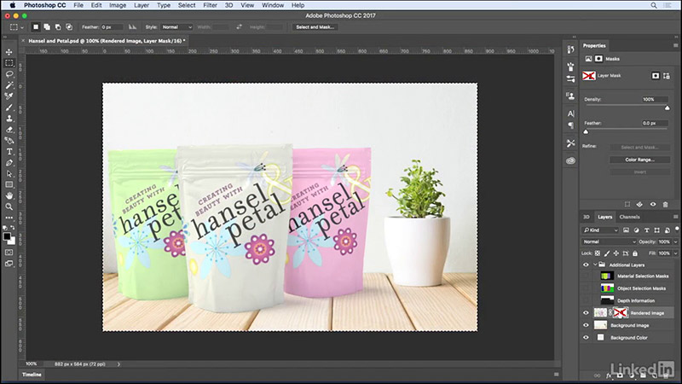Open the Character panel icon
Image resolution: width=682 pixels, height=384 pixels.
(570, 113)
